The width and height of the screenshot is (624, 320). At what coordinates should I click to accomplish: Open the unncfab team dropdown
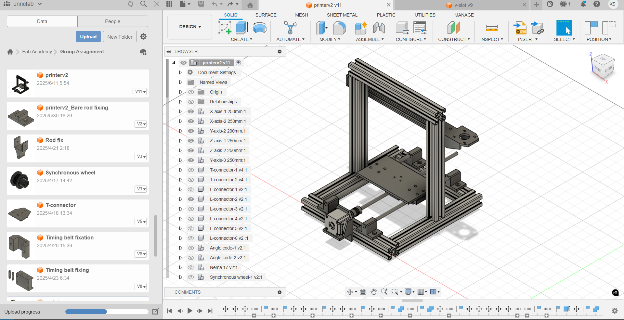[x=27, y=4]
